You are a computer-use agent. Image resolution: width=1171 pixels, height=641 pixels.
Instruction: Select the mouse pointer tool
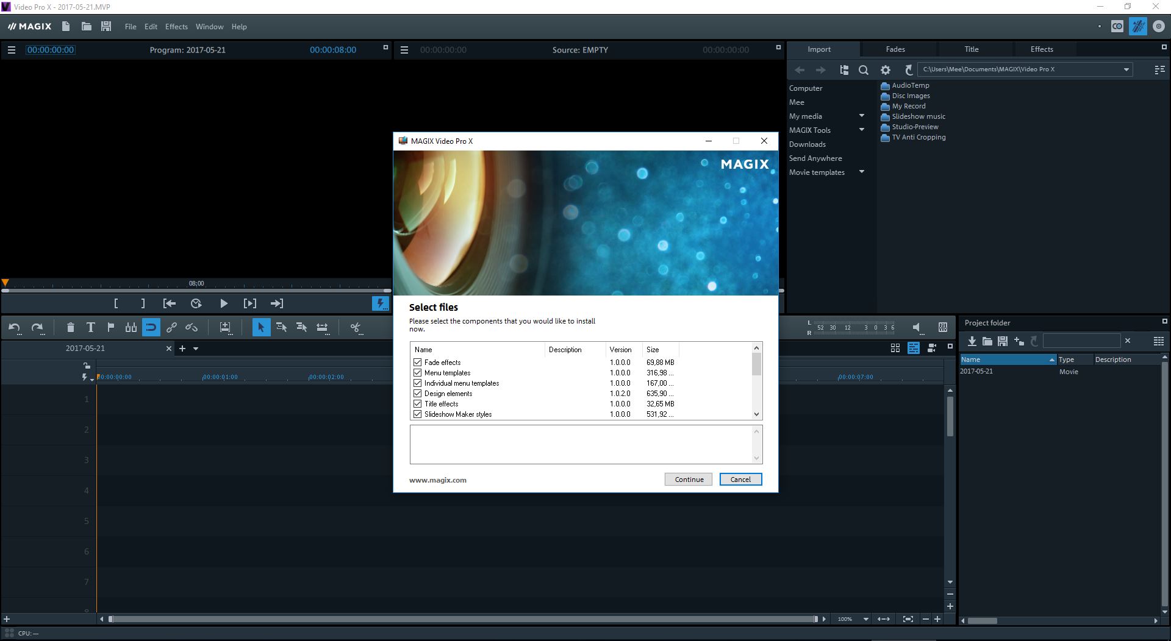click(x=261, y=328)
